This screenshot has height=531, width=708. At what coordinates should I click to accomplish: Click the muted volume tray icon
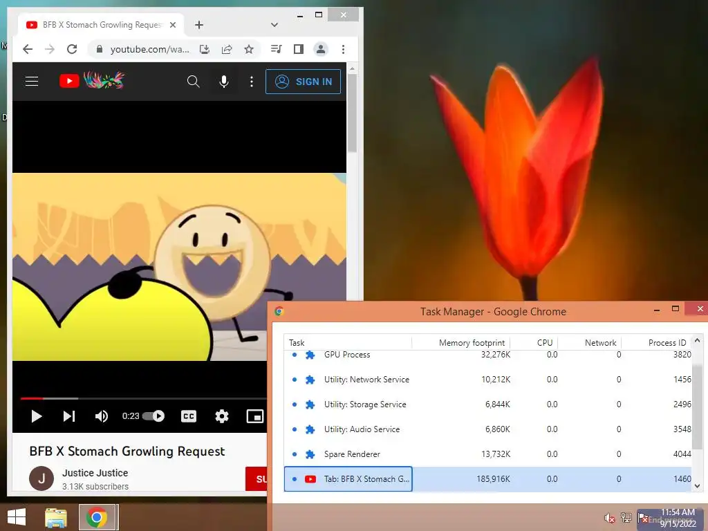(x=610, y=518)
